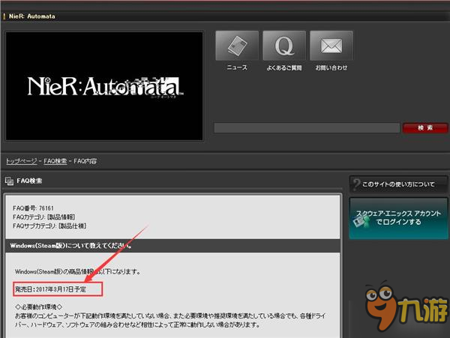450x338 pixels.
Task: Open the FAQ検索 breadcrumb link
Action: [x=57, y=161]
